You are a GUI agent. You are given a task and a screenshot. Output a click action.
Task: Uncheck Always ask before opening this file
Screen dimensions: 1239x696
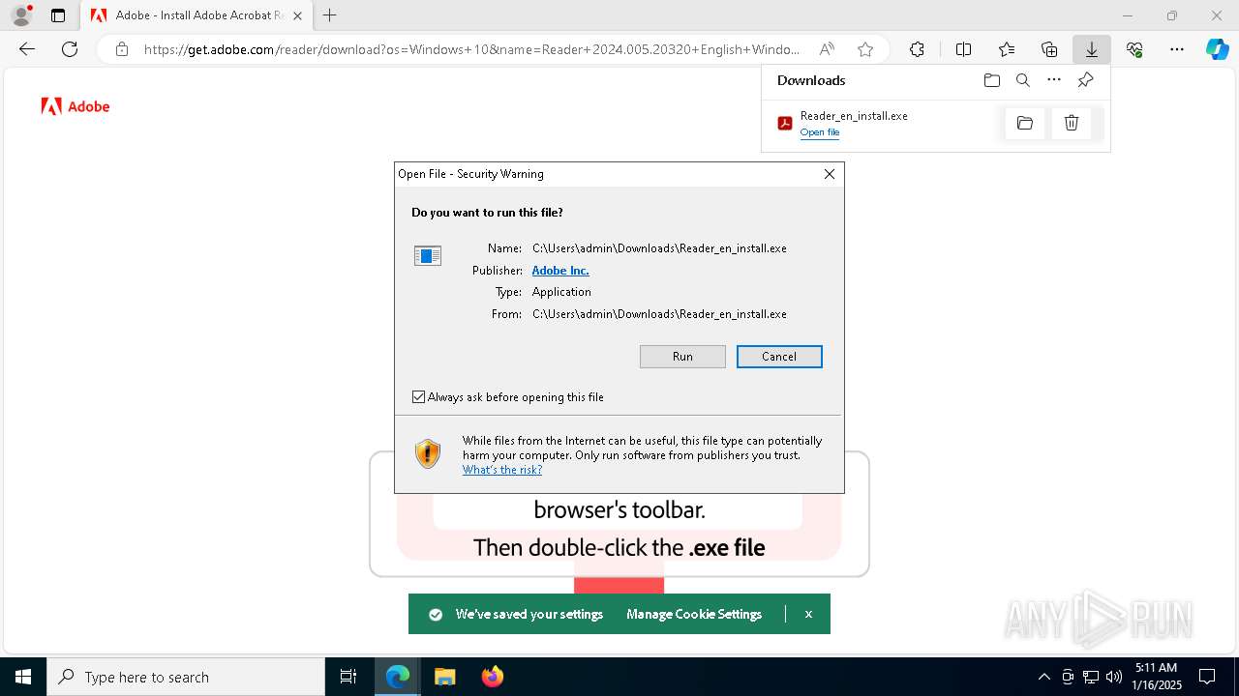click(x=419, y=397)
